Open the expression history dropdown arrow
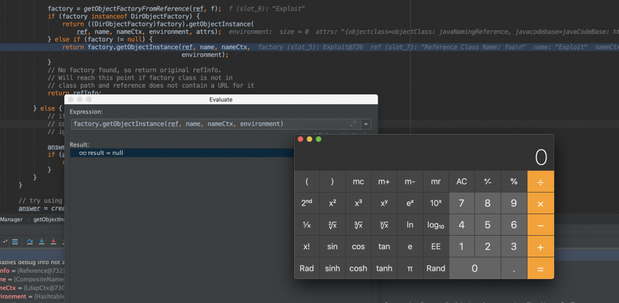The height and width of the screenshot is (303, 619). pos(366,124)
